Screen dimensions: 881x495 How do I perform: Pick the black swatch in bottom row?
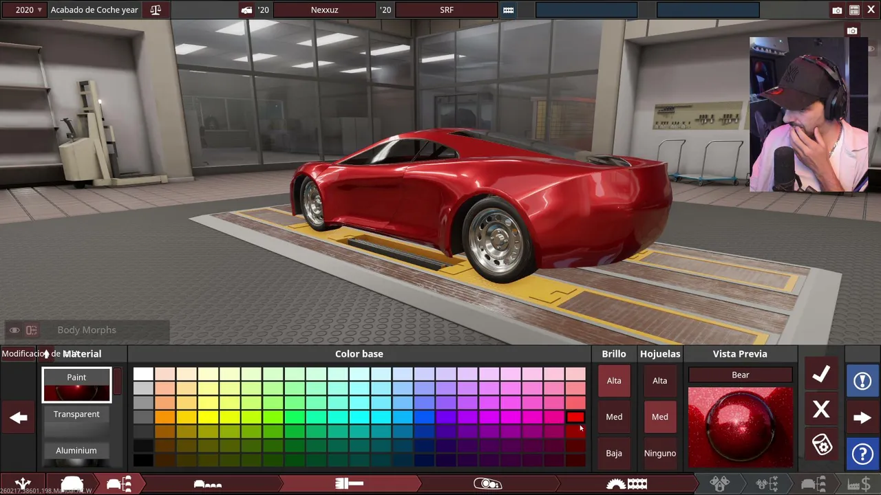tap(143, 461)
